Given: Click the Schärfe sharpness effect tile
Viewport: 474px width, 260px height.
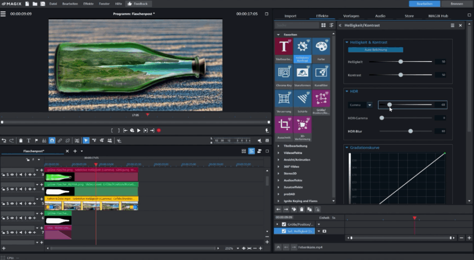Looking at the screenshot, I should click(x=302, y=99).
